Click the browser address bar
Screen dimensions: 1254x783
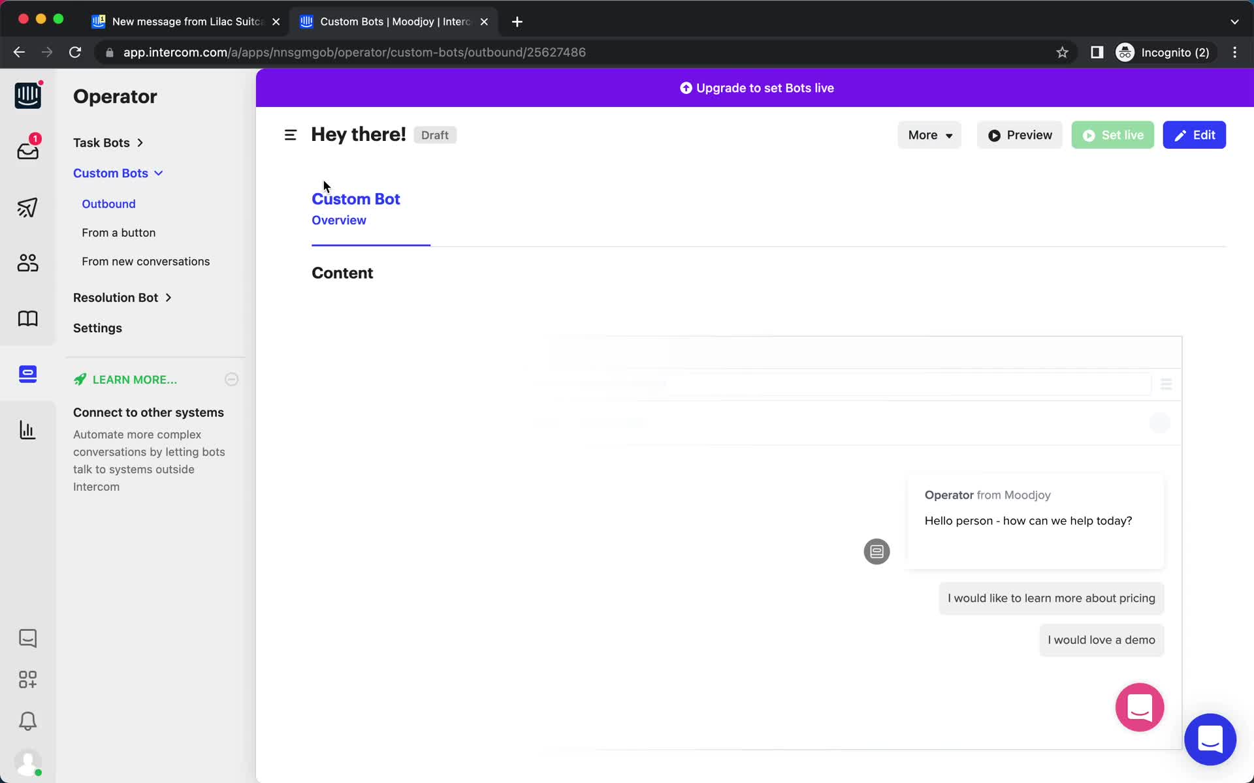pyautogui.click(x=575, y=52)
